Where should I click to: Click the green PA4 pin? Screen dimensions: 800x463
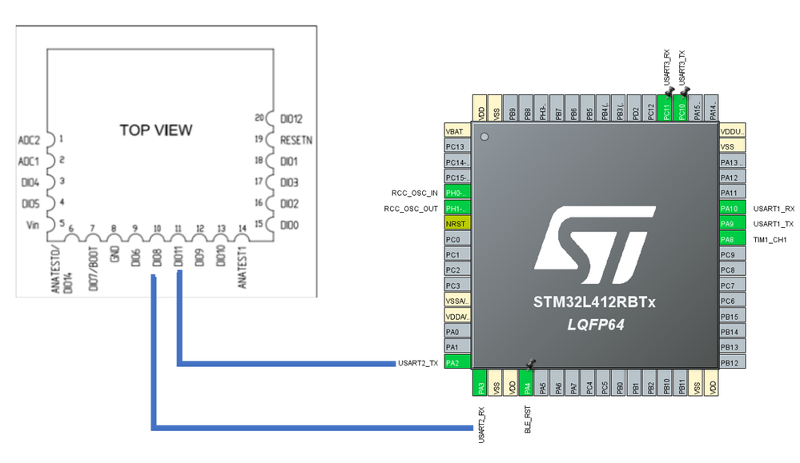point(526,382)
